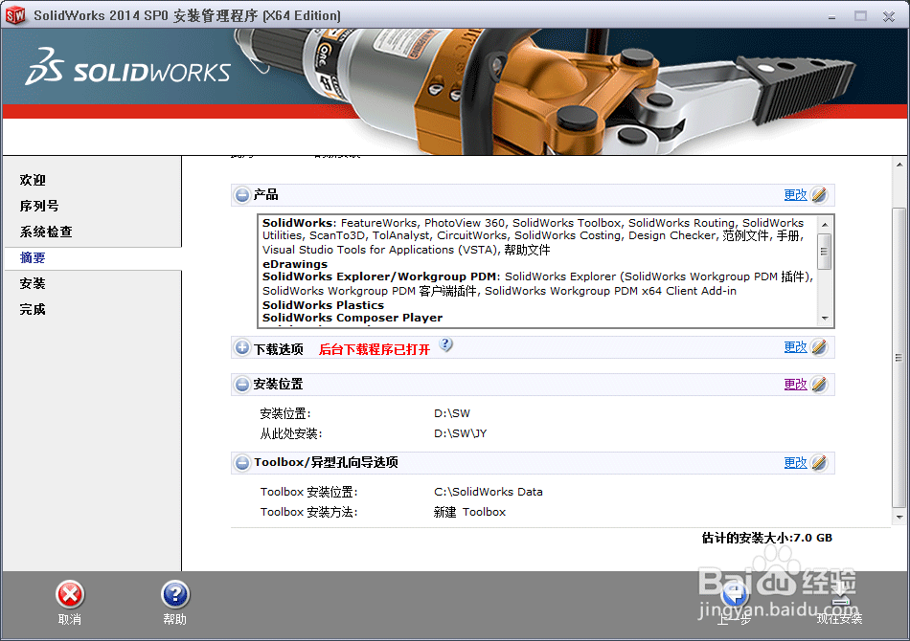Collapse the 下载选项 section
Viewport: 910px width, 641px height.
[x=242, y=347]
